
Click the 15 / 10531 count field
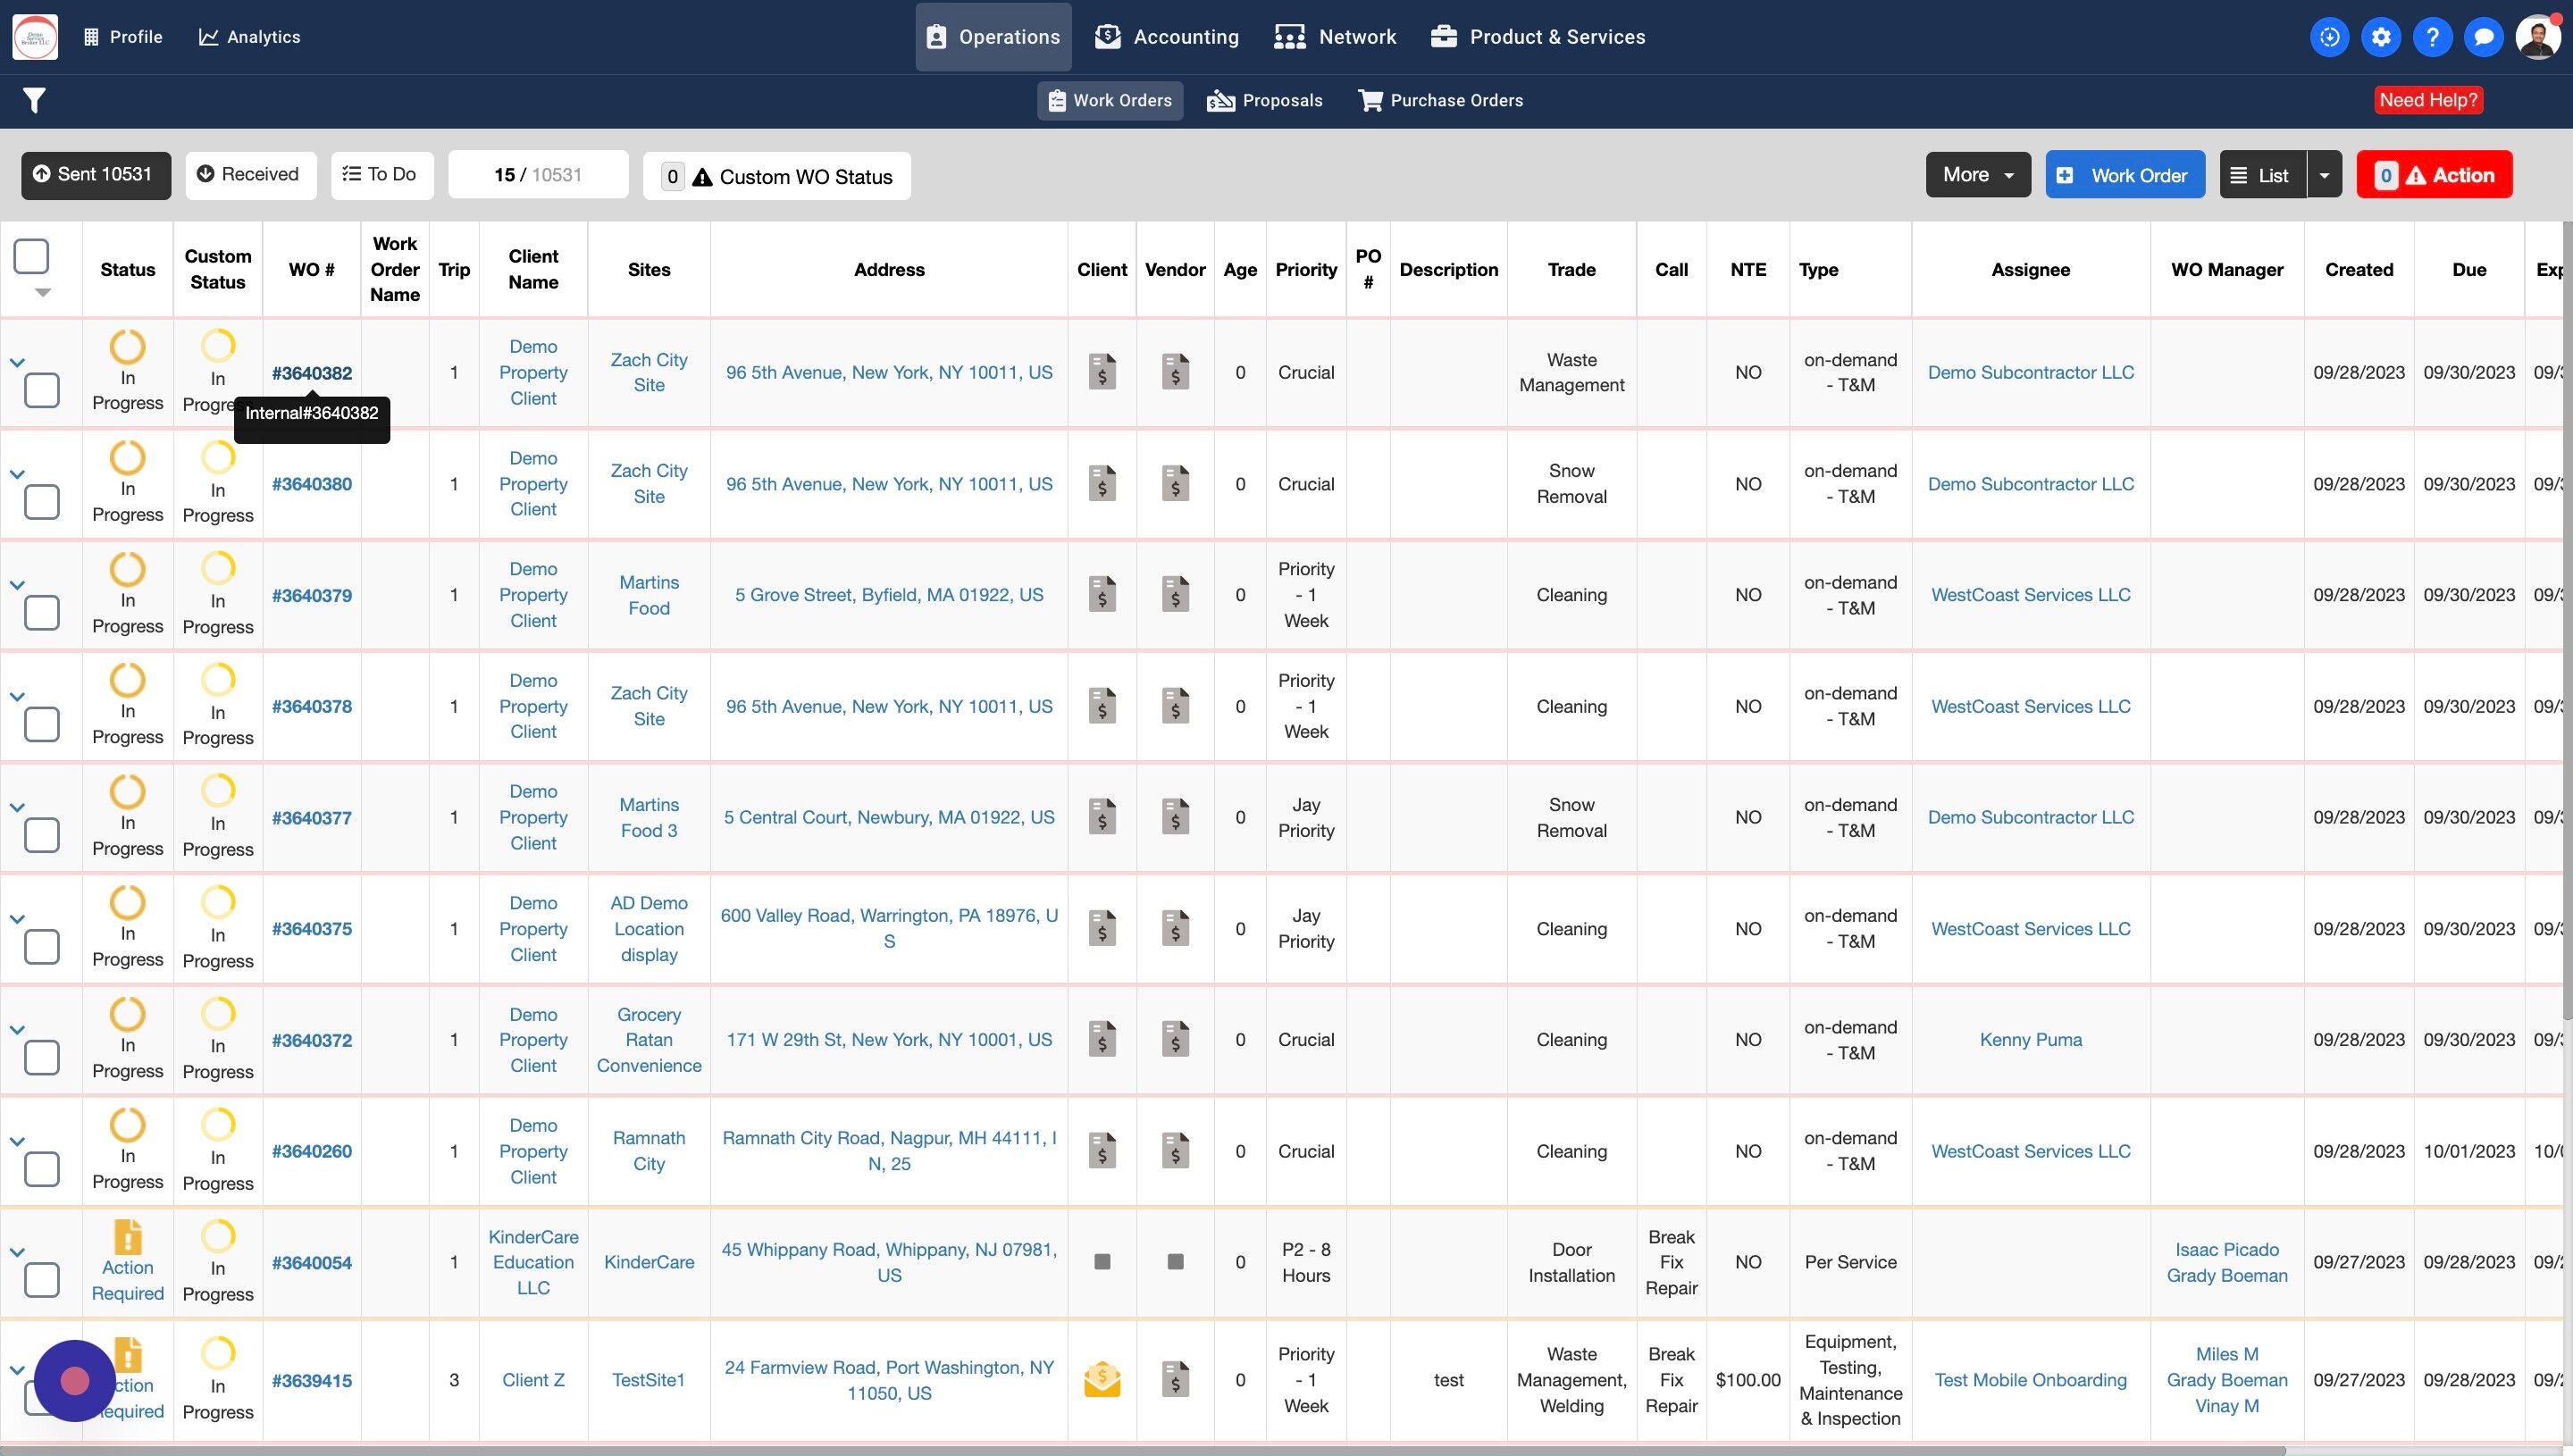537,175
